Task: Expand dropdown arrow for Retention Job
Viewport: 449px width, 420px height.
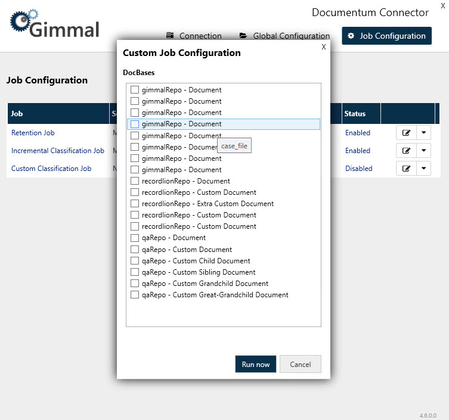Action: coord(423,133)
